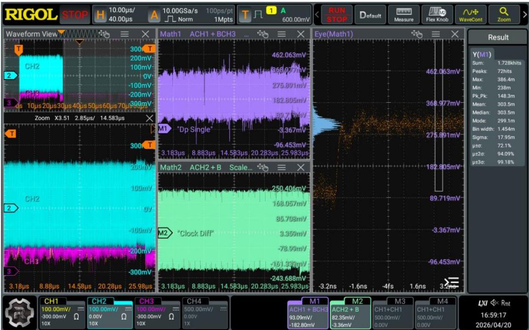Select the M2 "Clock Diff" waveform marker
The height and width of the screenshot is (330, 529).
tap(165, 233)
